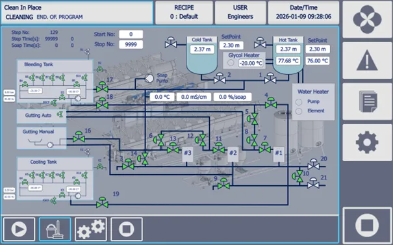The image size is (393, 245).
Task: Toggle the Glycol Heater indicator
Action: pyautogui.click(x=231, y=62)
